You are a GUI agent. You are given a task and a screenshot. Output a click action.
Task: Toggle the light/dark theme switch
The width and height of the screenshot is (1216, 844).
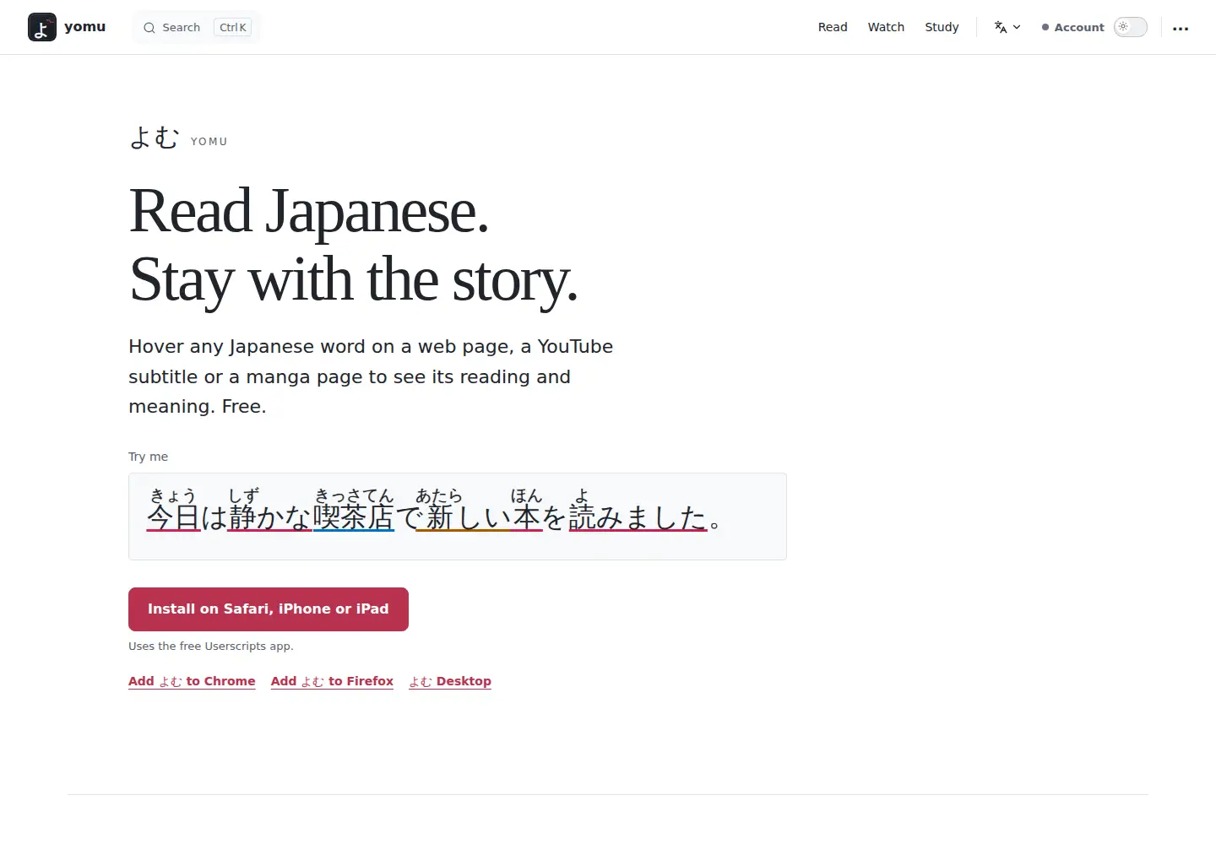click(1131, 27)
